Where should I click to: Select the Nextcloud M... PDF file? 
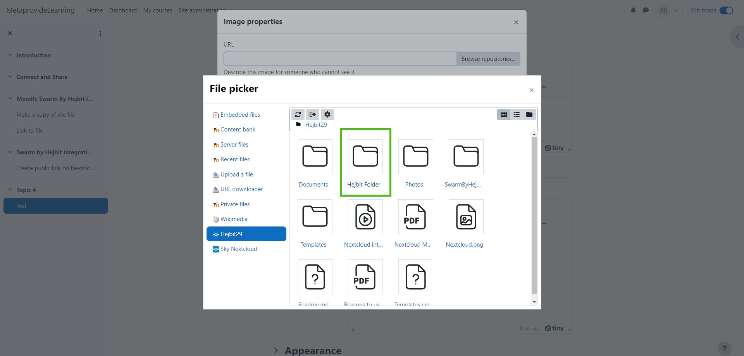pos(415,217)
